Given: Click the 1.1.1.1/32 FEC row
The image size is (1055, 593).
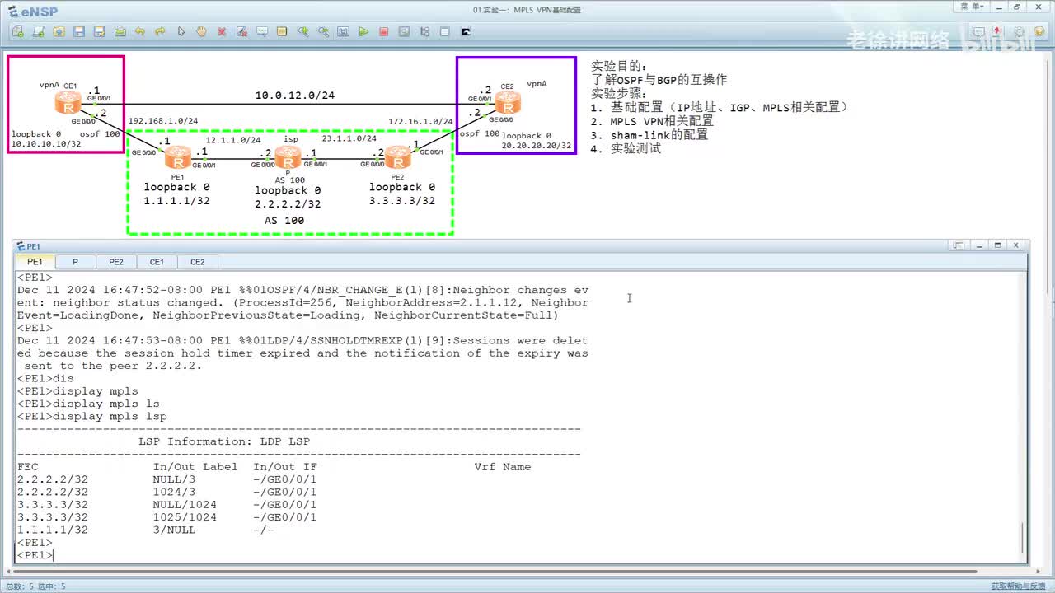Looking at the screenshot, I should click(145, 530).
